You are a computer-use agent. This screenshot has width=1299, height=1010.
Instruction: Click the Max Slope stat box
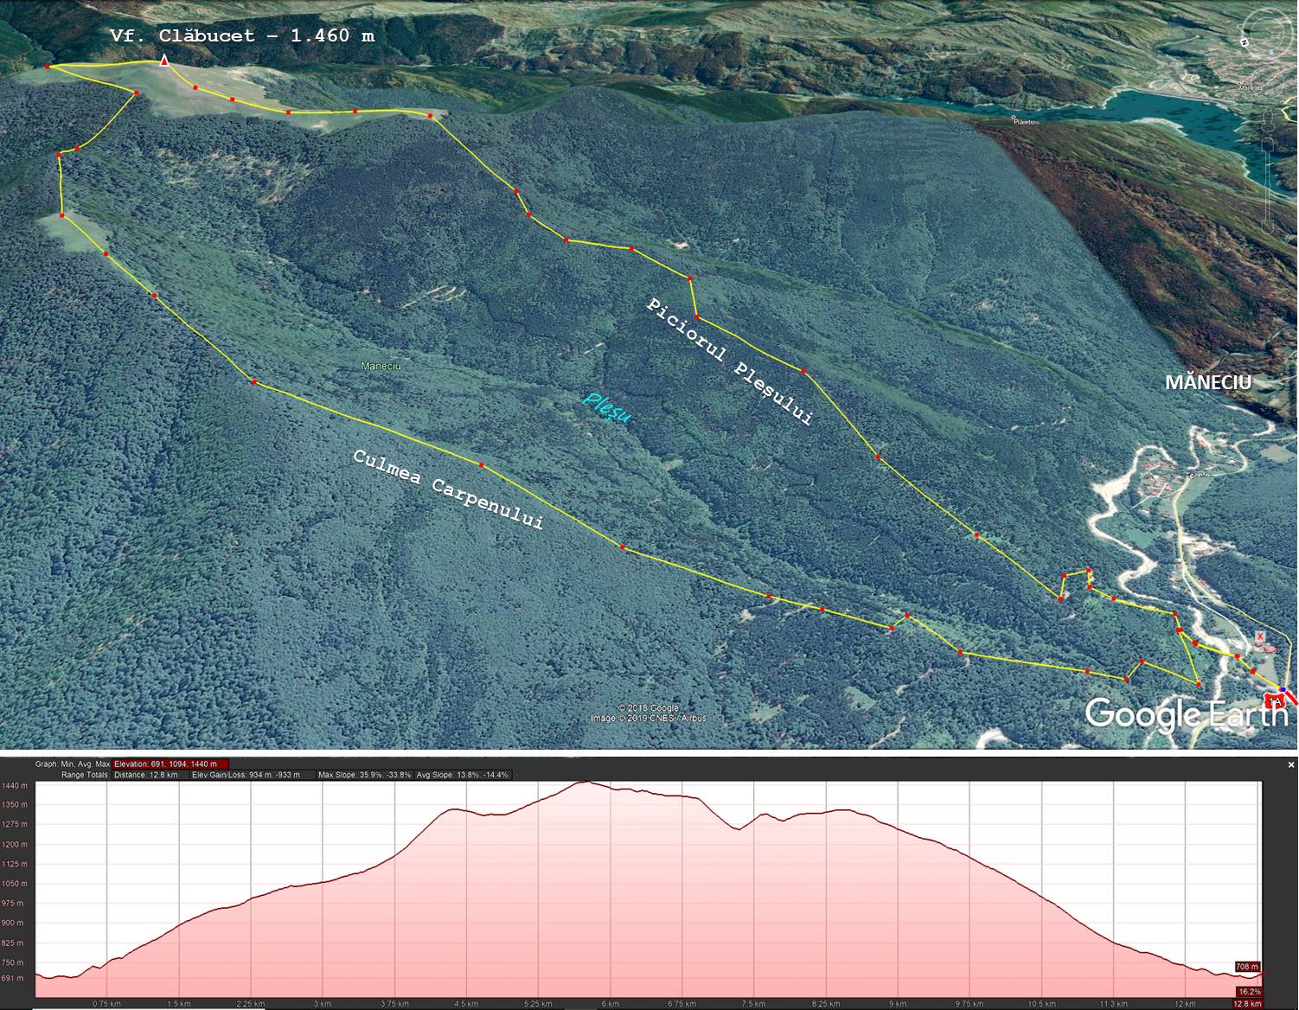pyautogui.click(x=364, y=775)
